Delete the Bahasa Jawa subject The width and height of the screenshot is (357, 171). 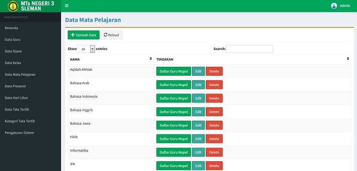click(214, 125)
